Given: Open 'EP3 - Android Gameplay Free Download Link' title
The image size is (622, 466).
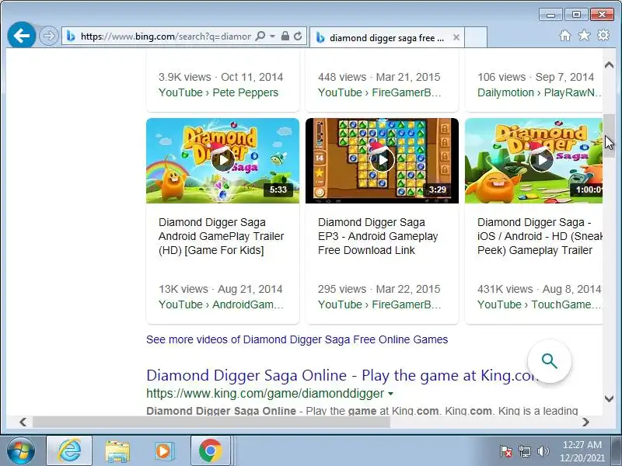Looking at the screenshot, I should click(x=378, y=236).
